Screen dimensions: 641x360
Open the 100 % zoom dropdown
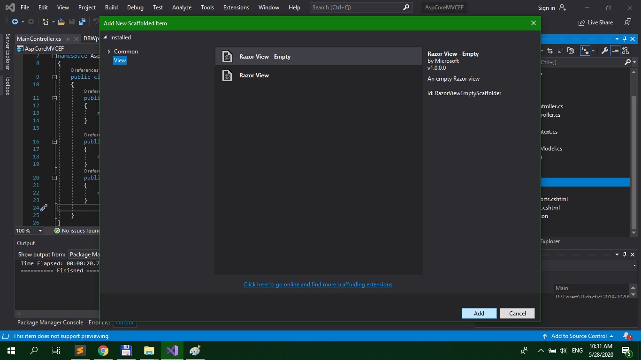40,231
